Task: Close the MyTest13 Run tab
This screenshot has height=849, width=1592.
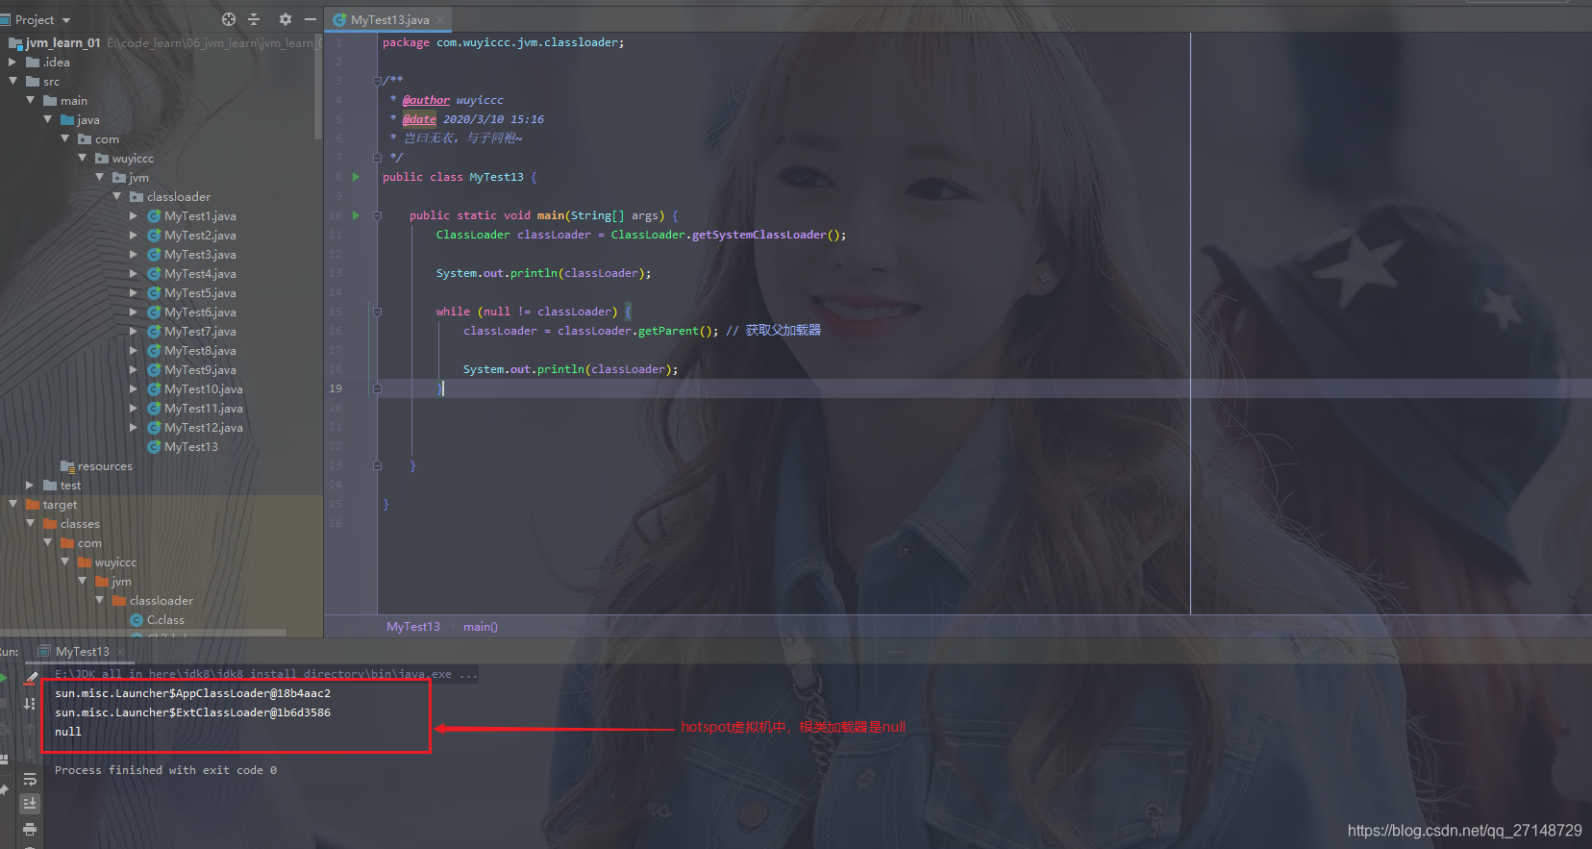Action: pos(120,652)
